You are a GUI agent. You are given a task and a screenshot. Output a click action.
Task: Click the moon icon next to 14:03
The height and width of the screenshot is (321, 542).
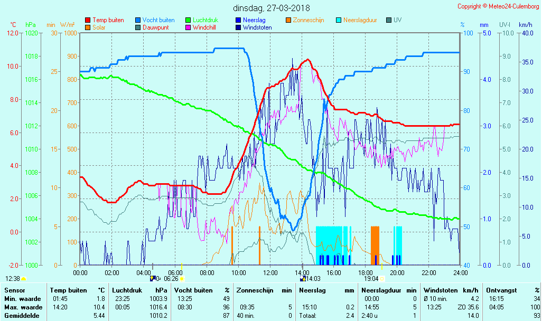[x=303, y=278]
